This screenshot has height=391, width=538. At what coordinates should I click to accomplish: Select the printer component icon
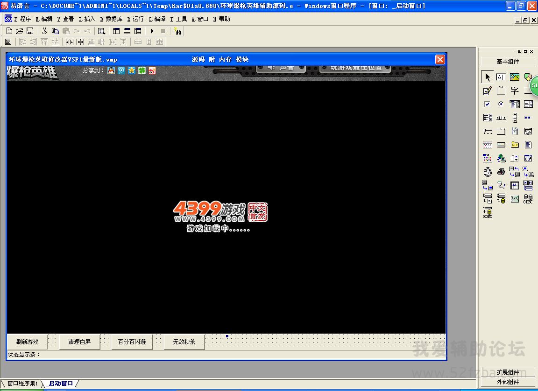pyautogui.click(x=501, y=172)
